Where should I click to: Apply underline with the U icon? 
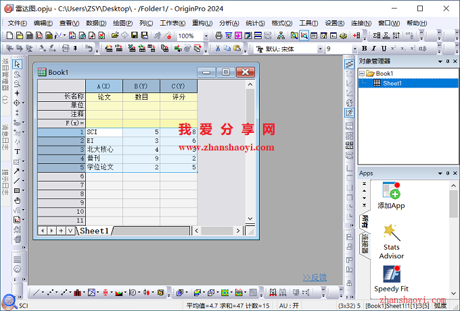coord(384,49)
